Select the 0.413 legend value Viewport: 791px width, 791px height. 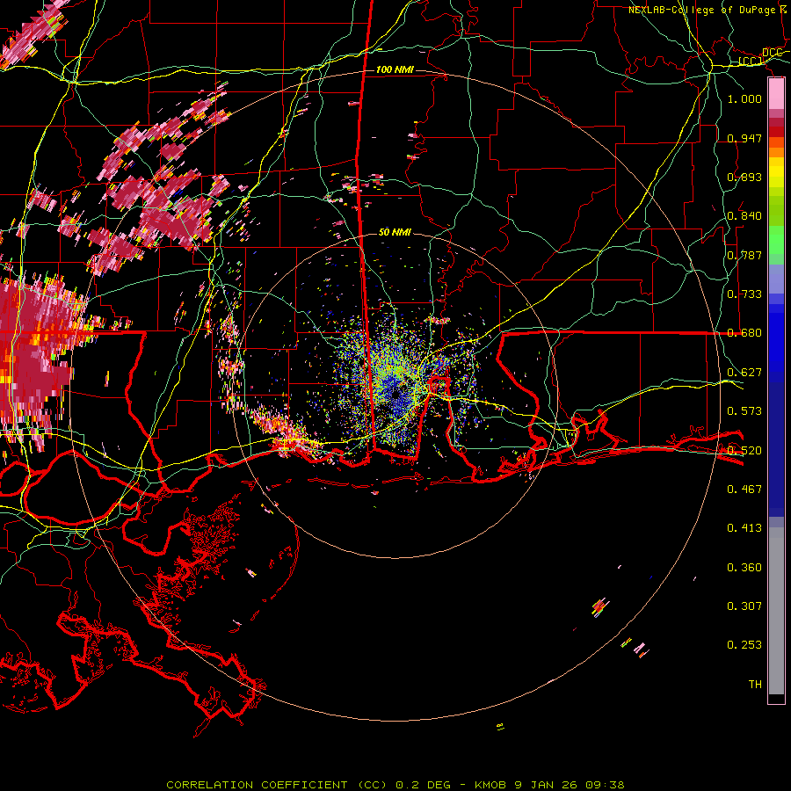coord(744,528)
